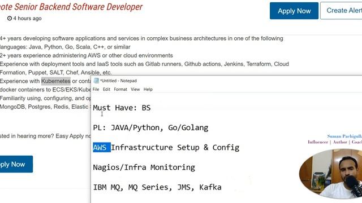Open the Notepad File menu
Viewport: 362px width, 203px height.
(x=96, y=89)
